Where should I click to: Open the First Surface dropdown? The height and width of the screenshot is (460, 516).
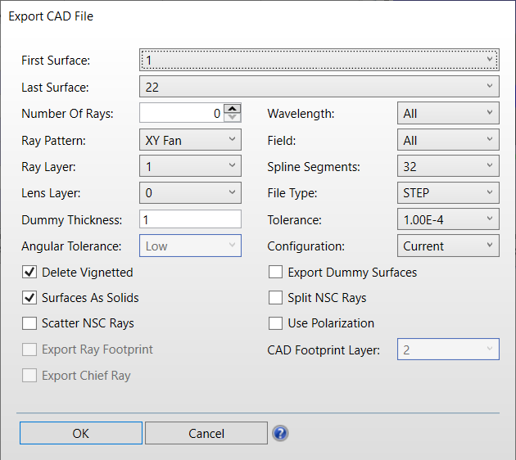point(319,60)
